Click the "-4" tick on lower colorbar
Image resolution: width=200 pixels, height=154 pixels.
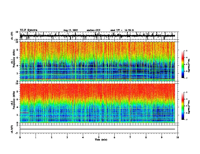click(x=186, y=99)
